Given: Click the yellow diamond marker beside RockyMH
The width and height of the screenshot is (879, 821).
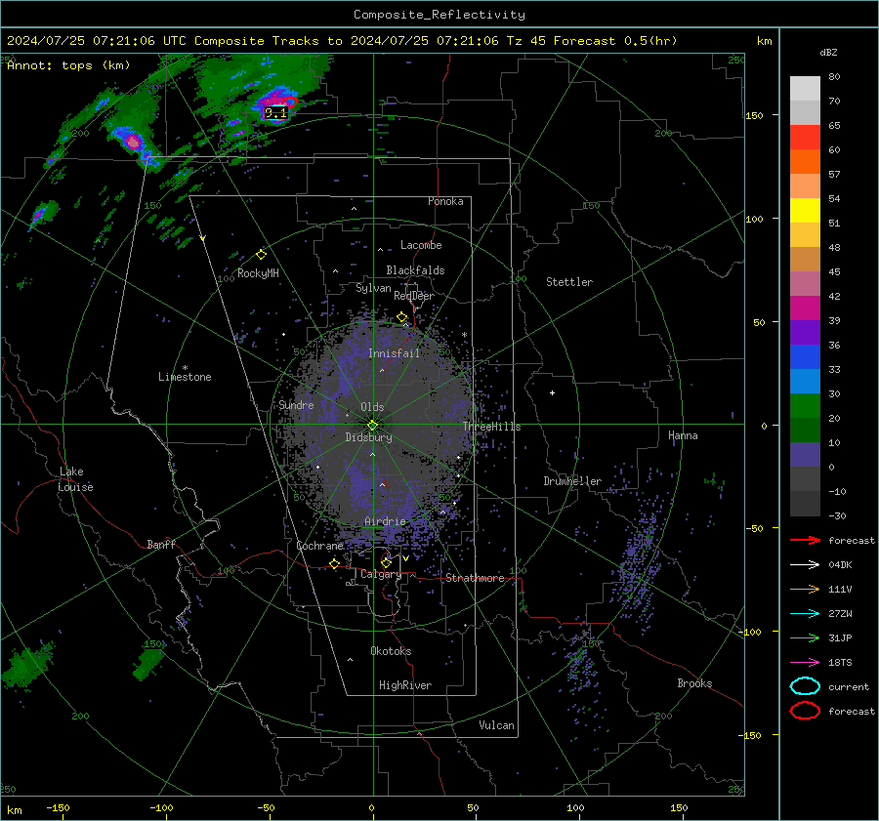Looking at the screenshot, I should point(261,255).
